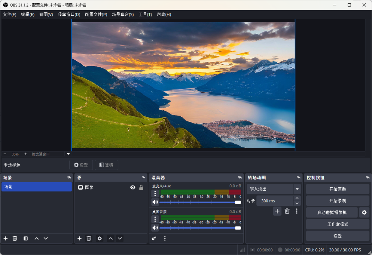Mute the 桌面音频 speaker icon
372x255 pixels.
(155, 228)
